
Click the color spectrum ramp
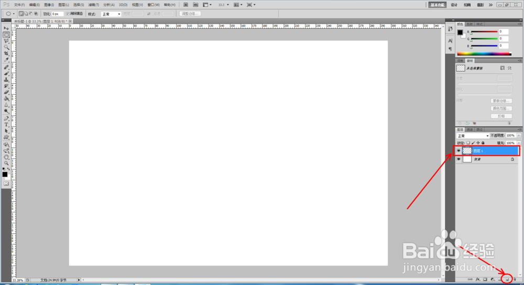484,53
